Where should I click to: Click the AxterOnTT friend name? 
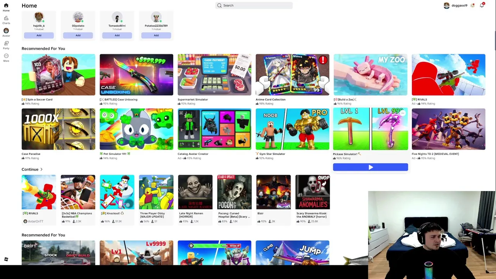[36, 221]
